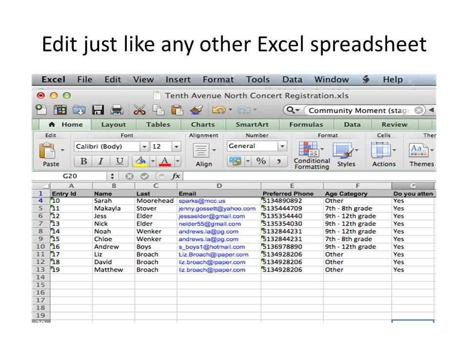Cancel formula entry button
This screenshot has width=468, height=351.
pos(129,176)
